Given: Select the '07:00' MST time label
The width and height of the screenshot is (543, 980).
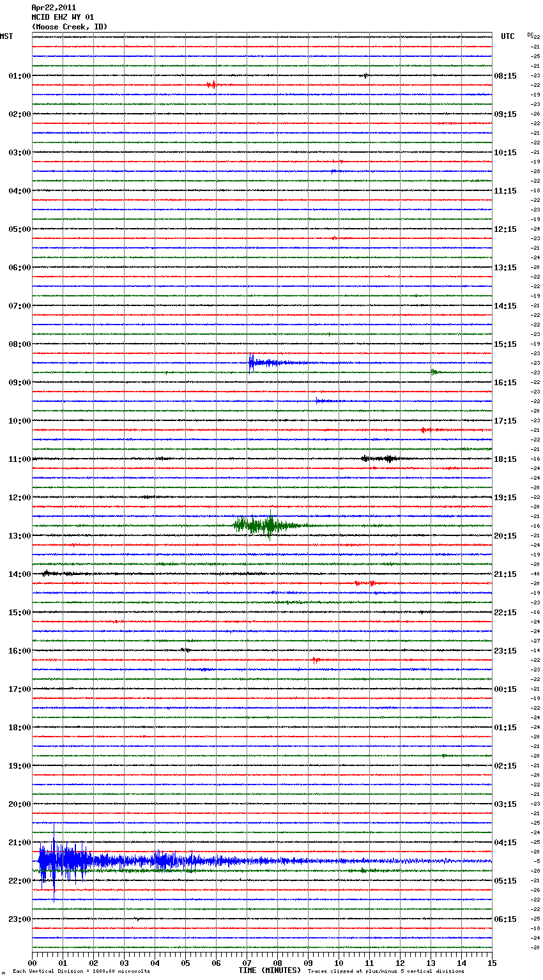Looking at the screenshot, I should click(20, 306).
